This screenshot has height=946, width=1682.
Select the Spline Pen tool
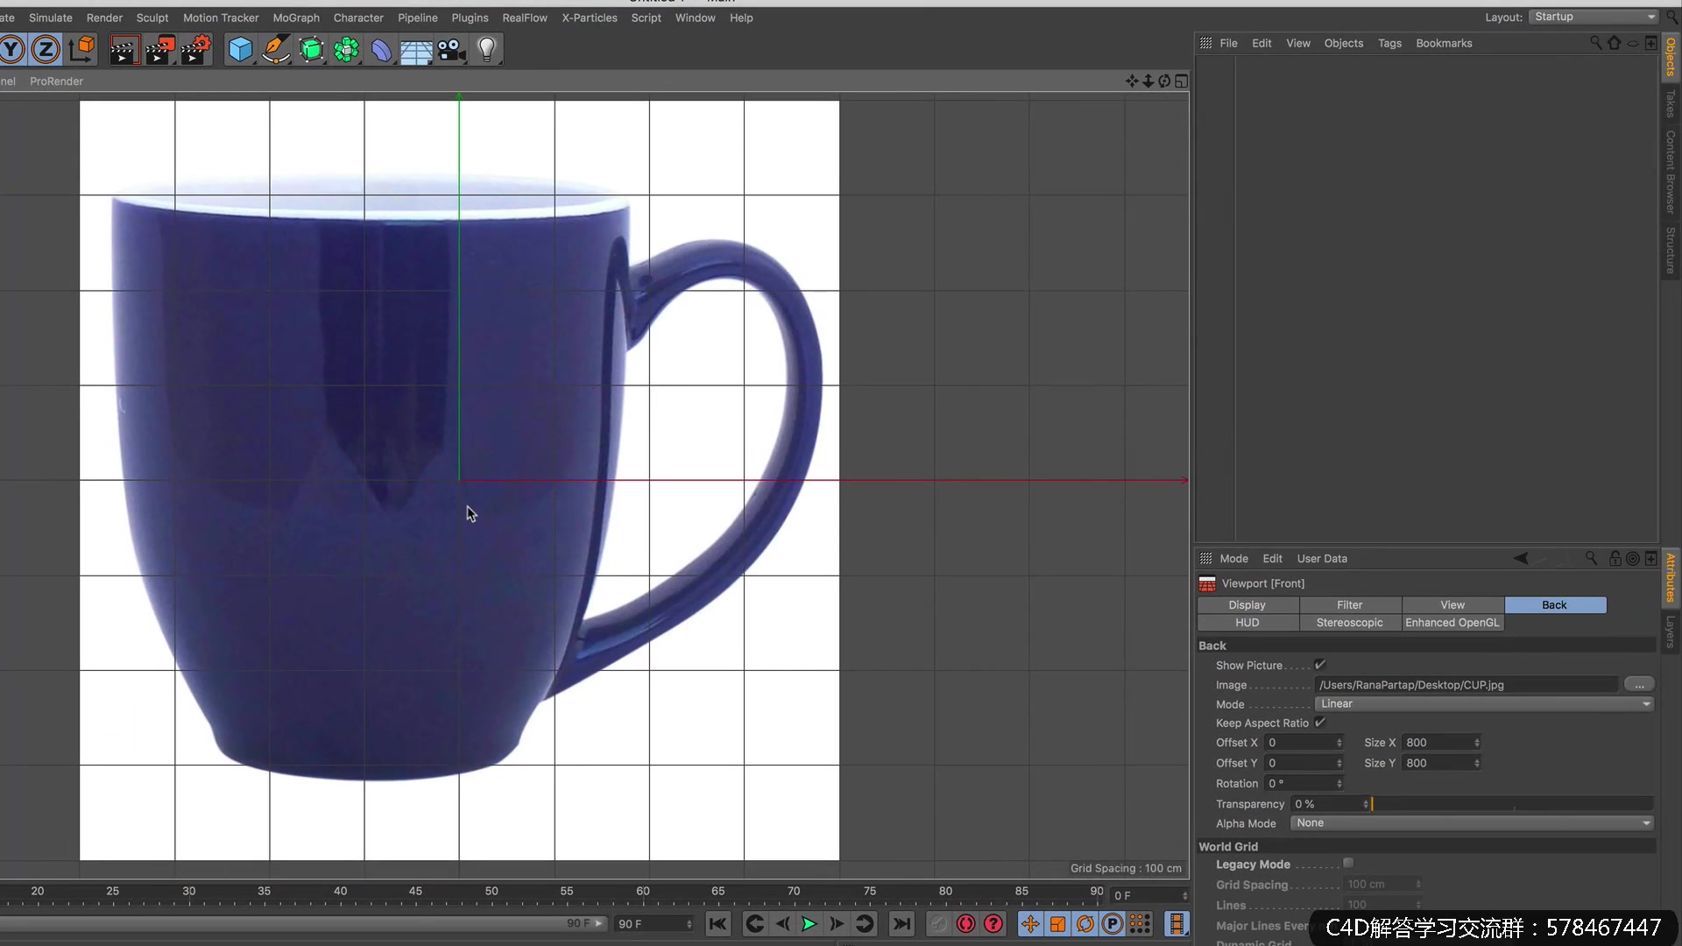276,50
